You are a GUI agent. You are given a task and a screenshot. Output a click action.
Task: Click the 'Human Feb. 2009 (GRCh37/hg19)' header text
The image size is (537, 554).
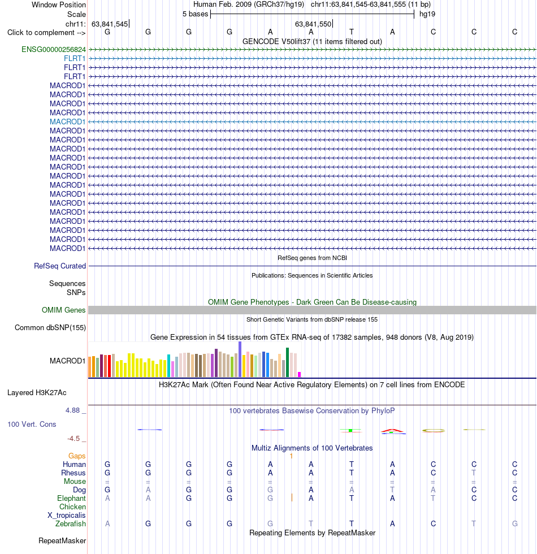(248, 5)
